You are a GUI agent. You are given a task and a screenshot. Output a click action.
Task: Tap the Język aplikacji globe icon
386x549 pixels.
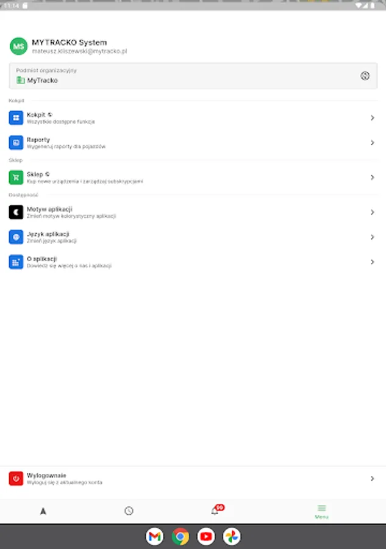tap(16, 237)
